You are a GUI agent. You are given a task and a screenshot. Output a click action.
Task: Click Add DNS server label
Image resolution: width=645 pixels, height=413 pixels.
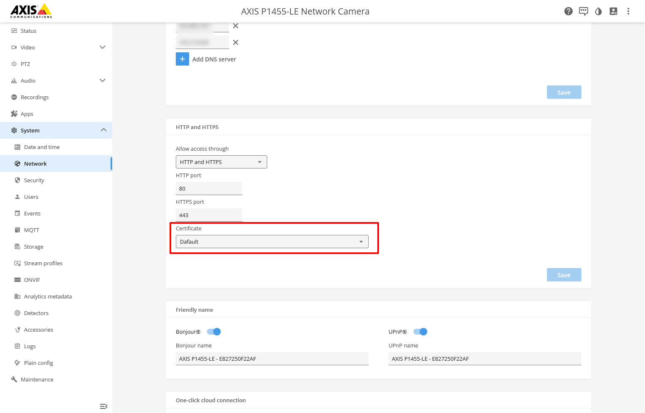pyautogui.click(x=214, y=59)
